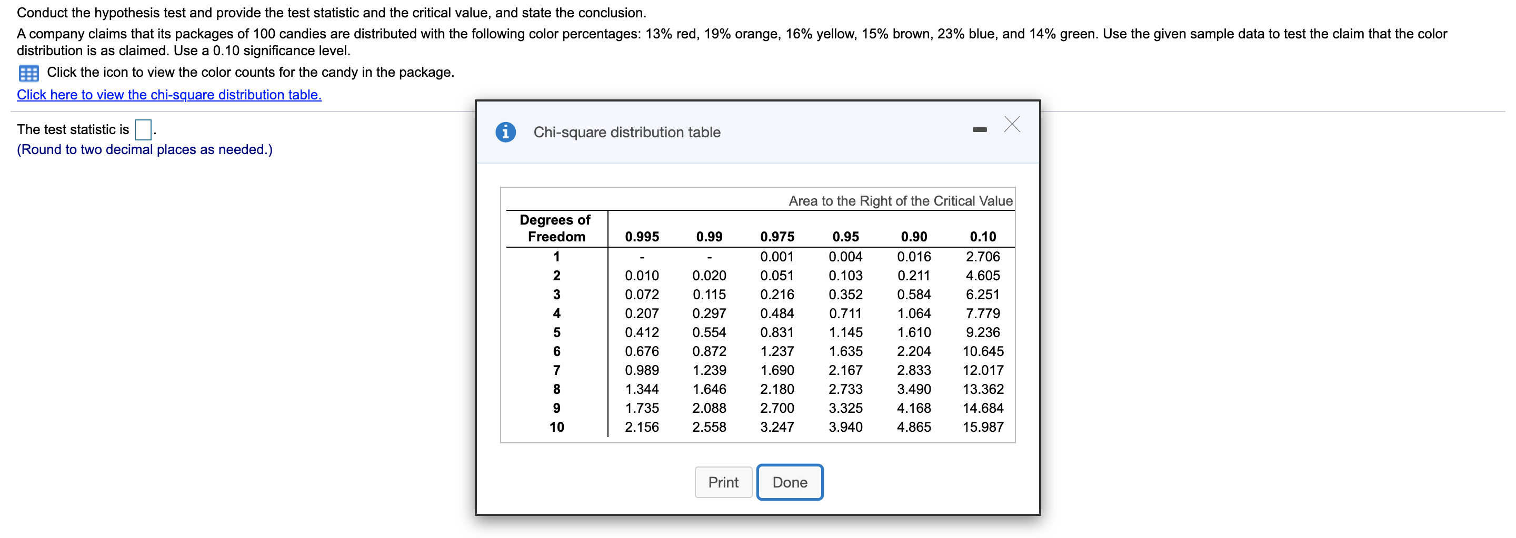Click the blue info icon in dialog header
Screen dimensions: 1516x538
(x=505, y=131)
